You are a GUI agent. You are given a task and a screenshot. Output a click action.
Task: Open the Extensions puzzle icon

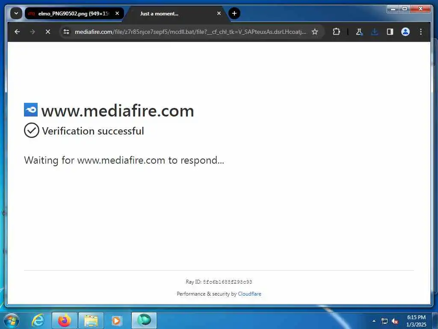point(336,32)
